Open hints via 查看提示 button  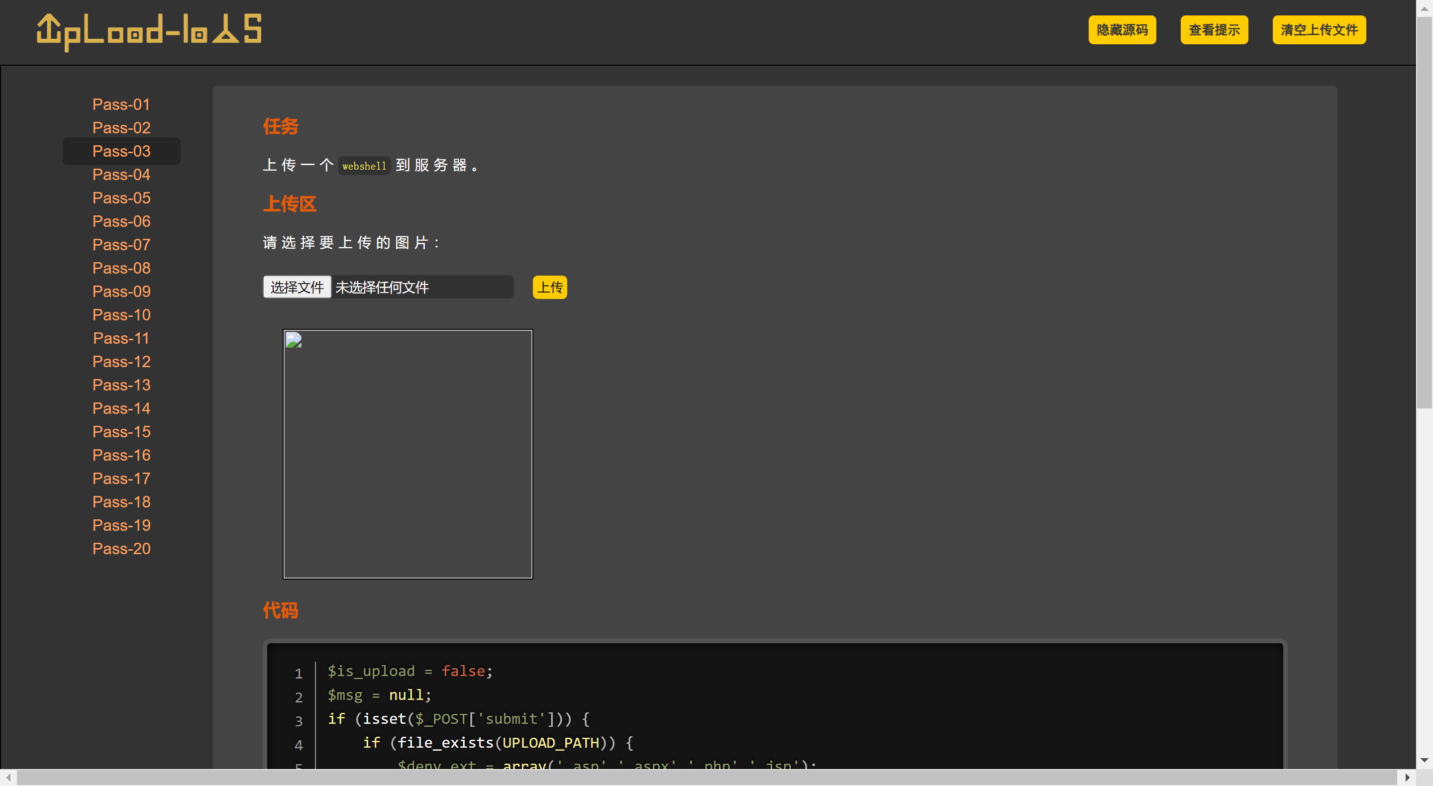coord(1214,30)
